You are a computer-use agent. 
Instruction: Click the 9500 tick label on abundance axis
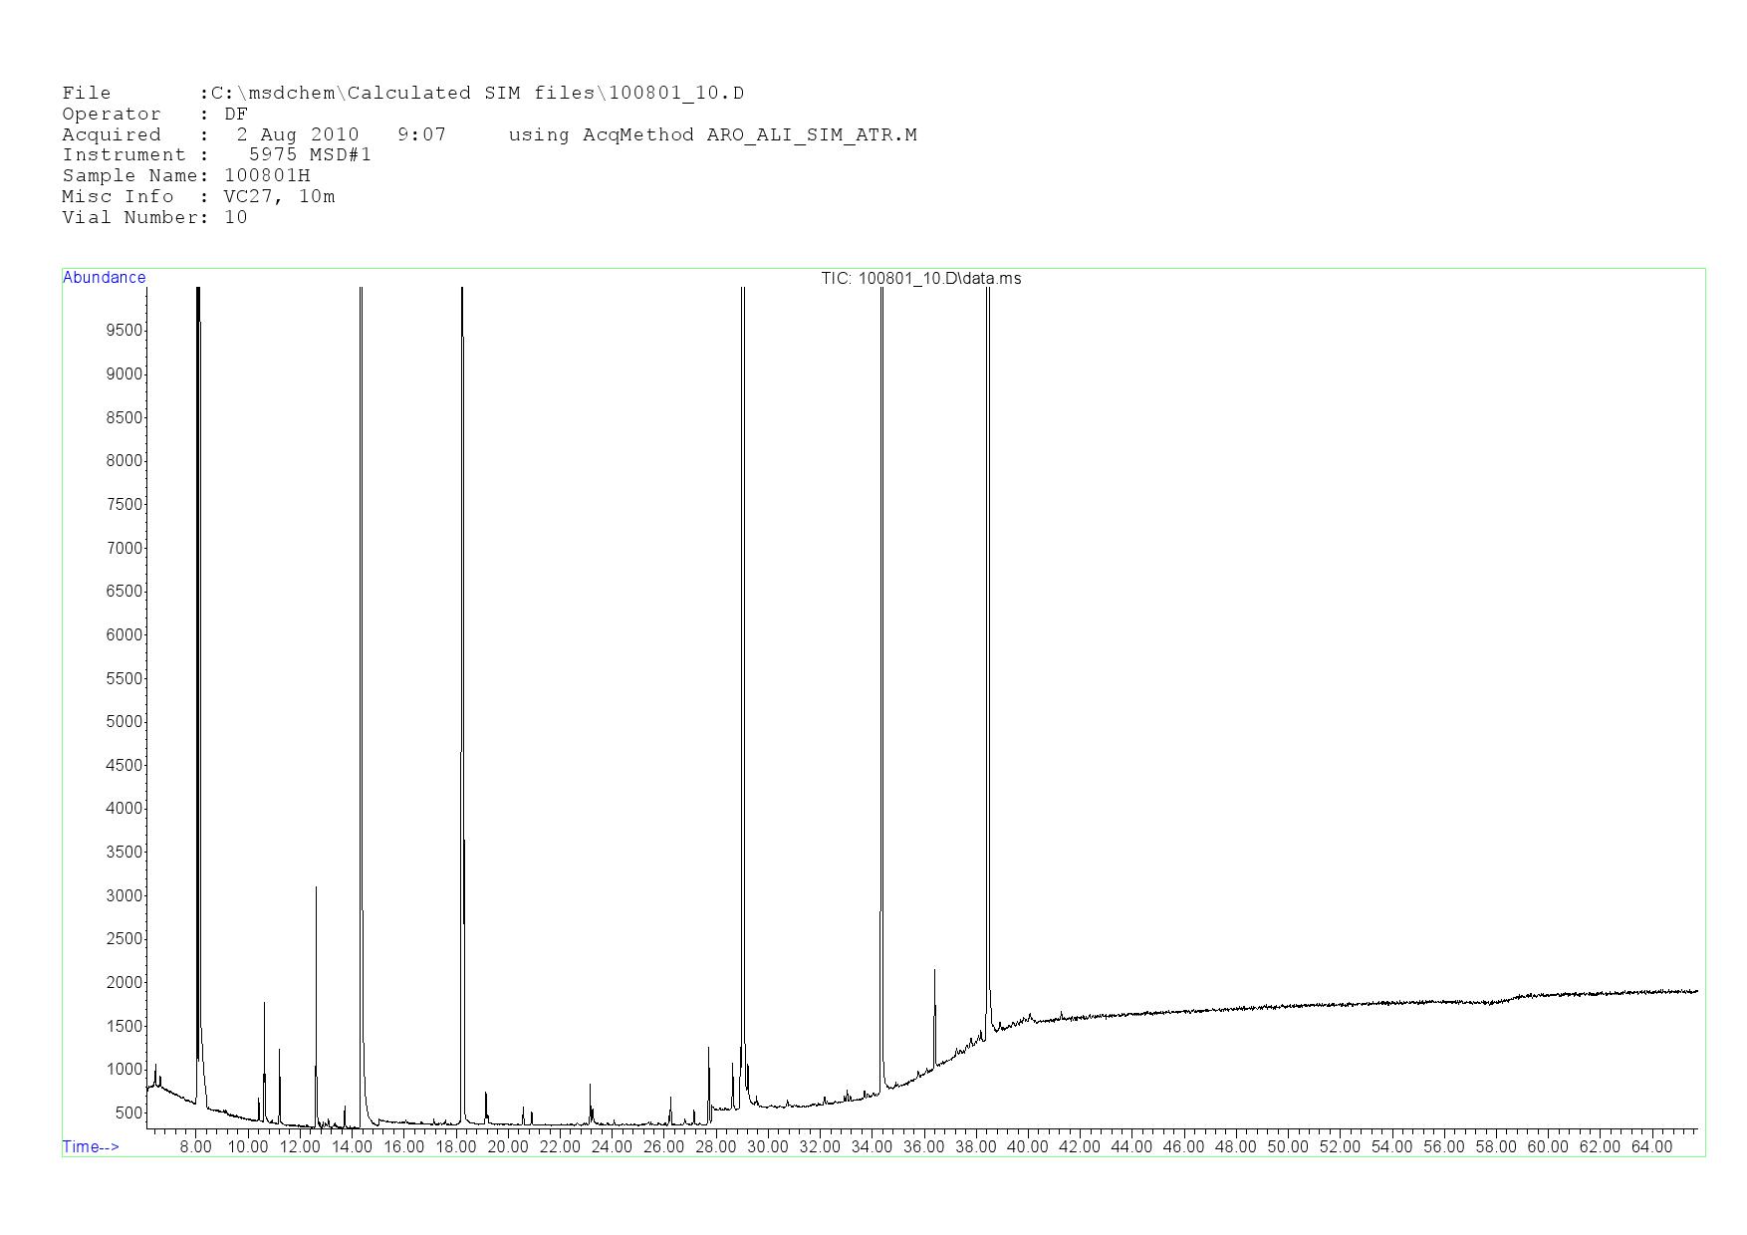click(124, 331)
